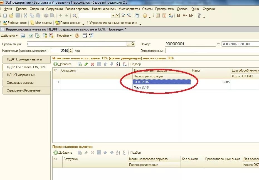Select the Март 2016 registration period cell
The width and height of the screenshot is (259, 180).
point(162,87)
